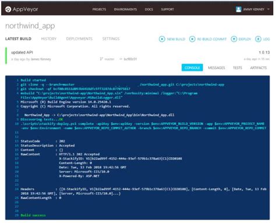Click the 'Discovering tests...OK' console line
Screen dimensions: 276x223
click(42, 119)
